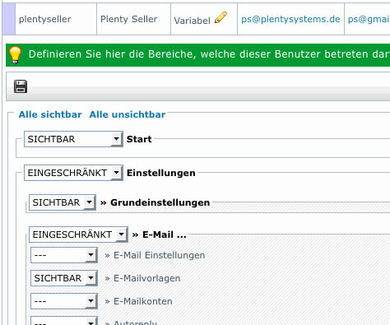The width and height of the screenshot is (390, 325).
Task: Click the Alle unsichtbar link
Action: 128,114
